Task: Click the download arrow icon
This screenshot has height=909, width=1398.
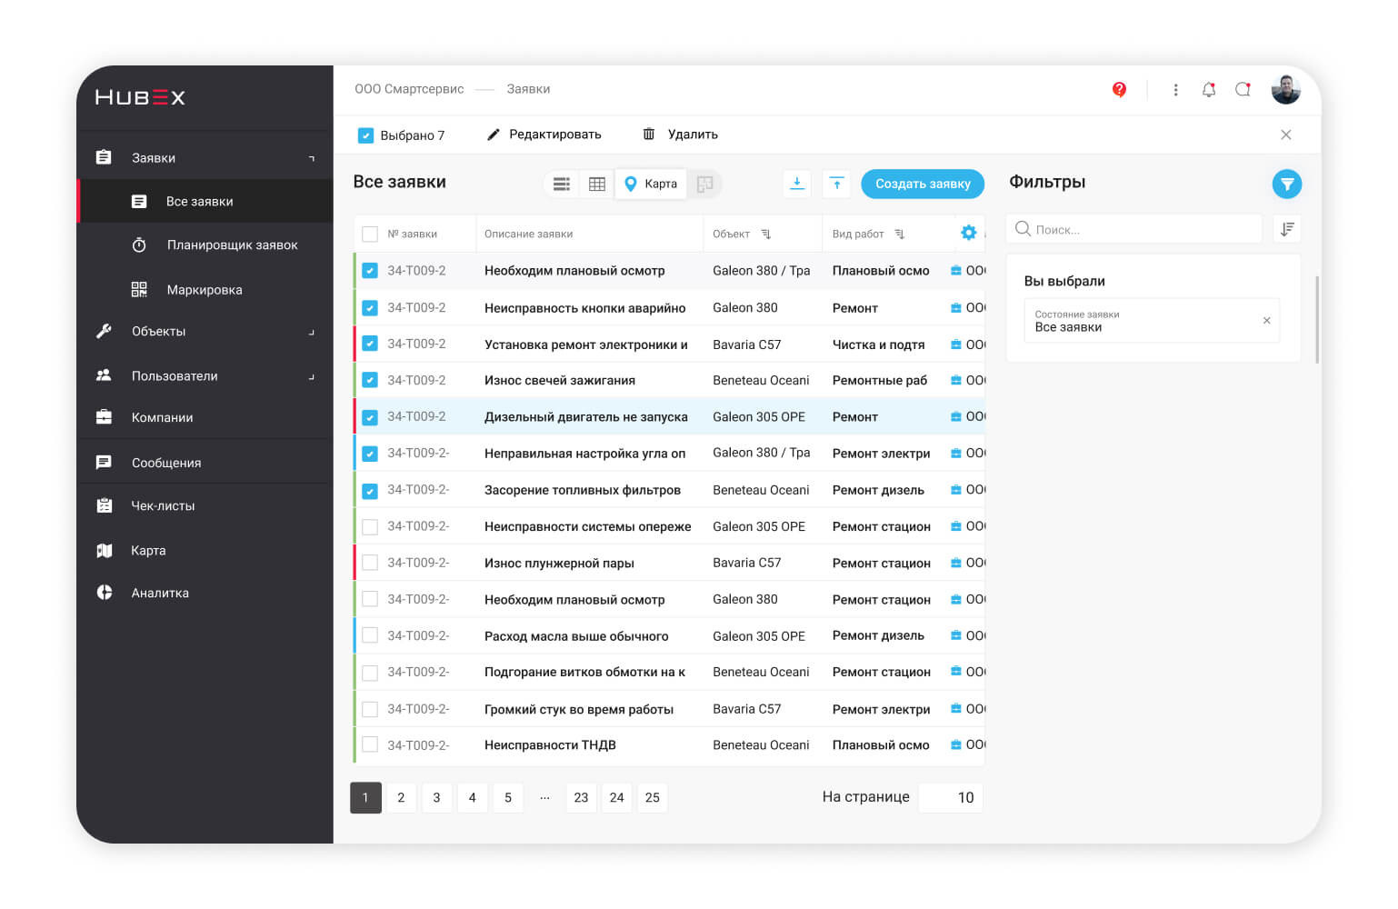Action: coord(796,184)
